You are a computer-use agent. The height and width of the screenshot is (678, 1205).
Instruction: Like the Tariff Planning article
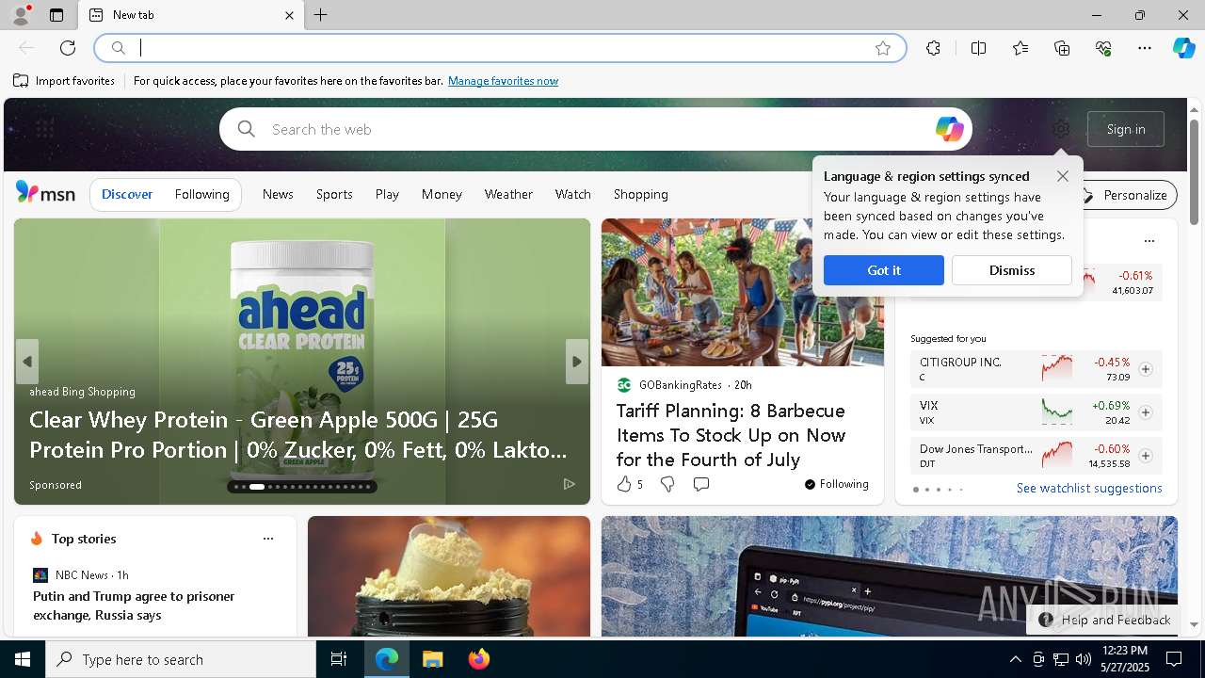click(x=624, y=484)
